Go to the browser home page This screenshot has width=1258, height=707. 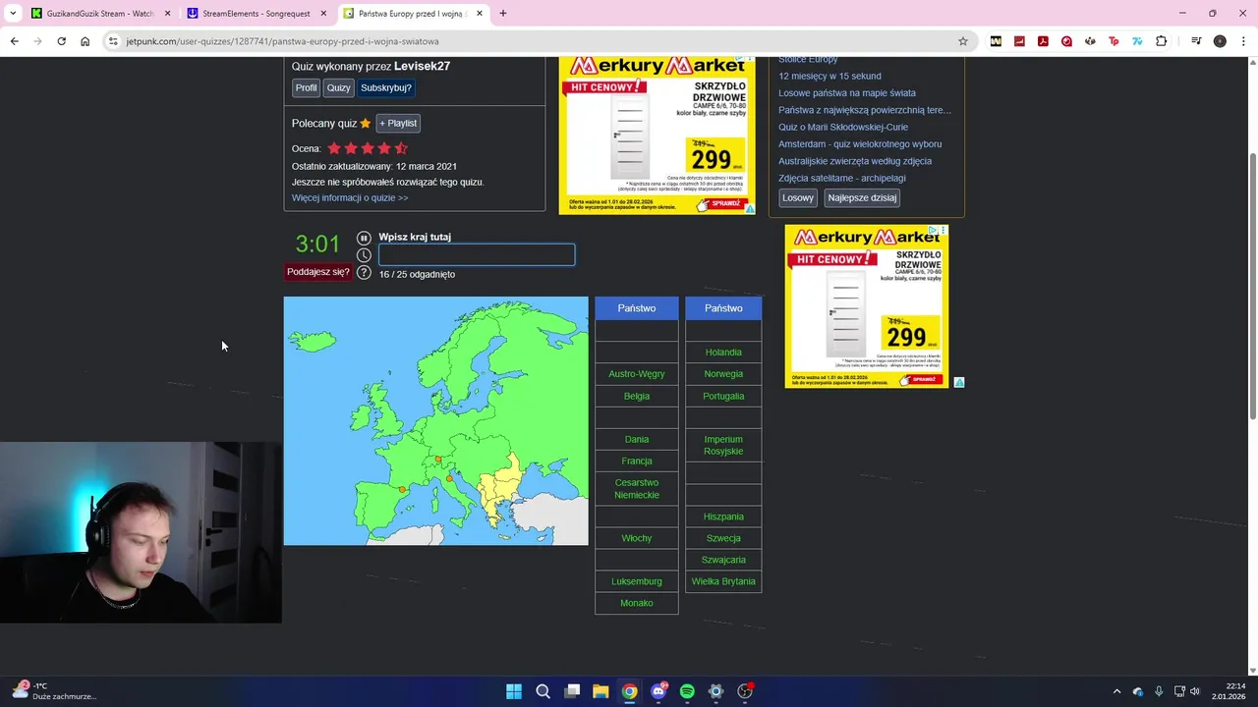pos(85,41)
